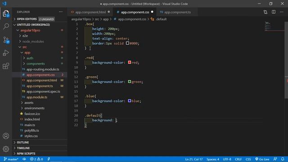Click the red color swatch on line 9

coord(130,63)
